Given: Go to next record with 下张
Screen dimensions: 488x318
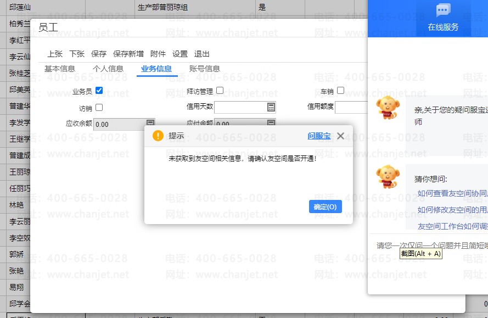Looking at the screenshot, I should pyautogui.click(x=77, y=54).
